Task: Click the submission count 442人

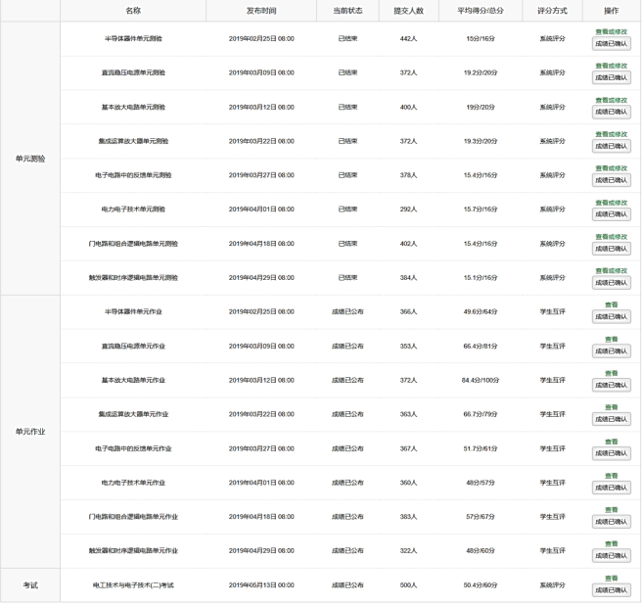Action: tap(409, 38)
